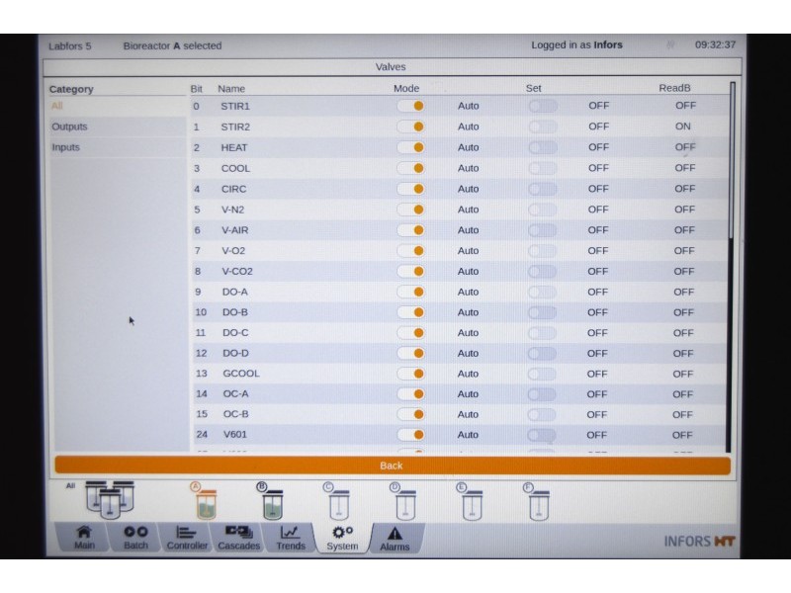Screen dimensions: 791x593
Task: Open the Cascades tab
Action: [x=238, y=537]
